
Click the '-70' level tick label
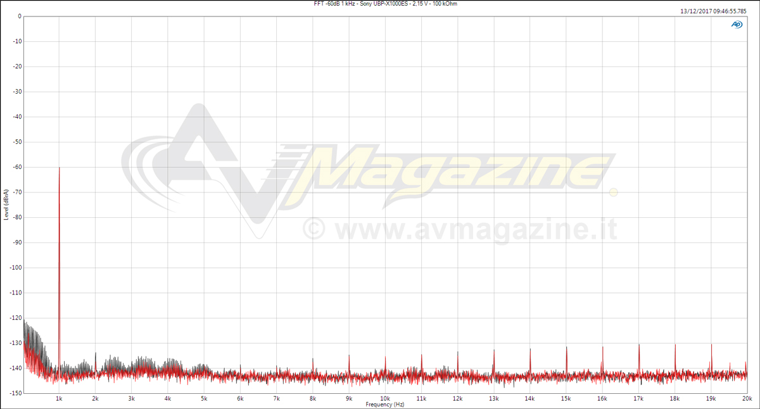coord(17,192)
